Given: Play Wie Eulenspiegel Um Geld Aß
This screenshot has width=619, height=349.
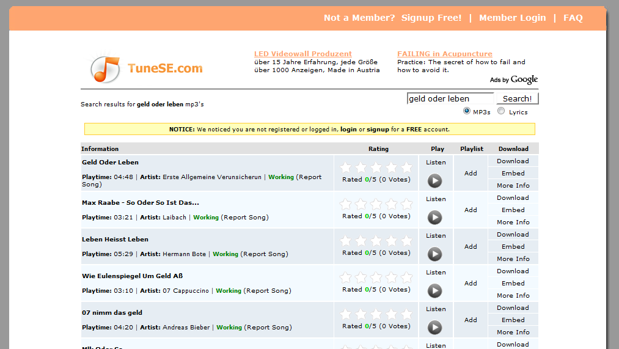Looking at the screenshot, I should pyautogui.click(x=434, y=291).
